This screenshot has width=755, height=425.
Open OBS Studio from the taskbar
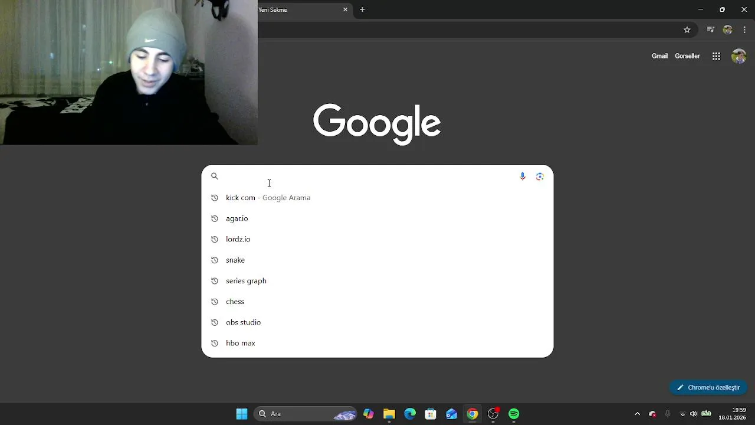[493, 414]
